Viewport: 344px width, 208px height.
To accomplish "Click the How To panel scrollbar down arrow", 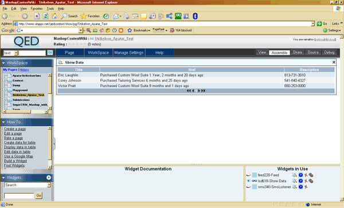I will pyautogui.click(x=49, y=167).
